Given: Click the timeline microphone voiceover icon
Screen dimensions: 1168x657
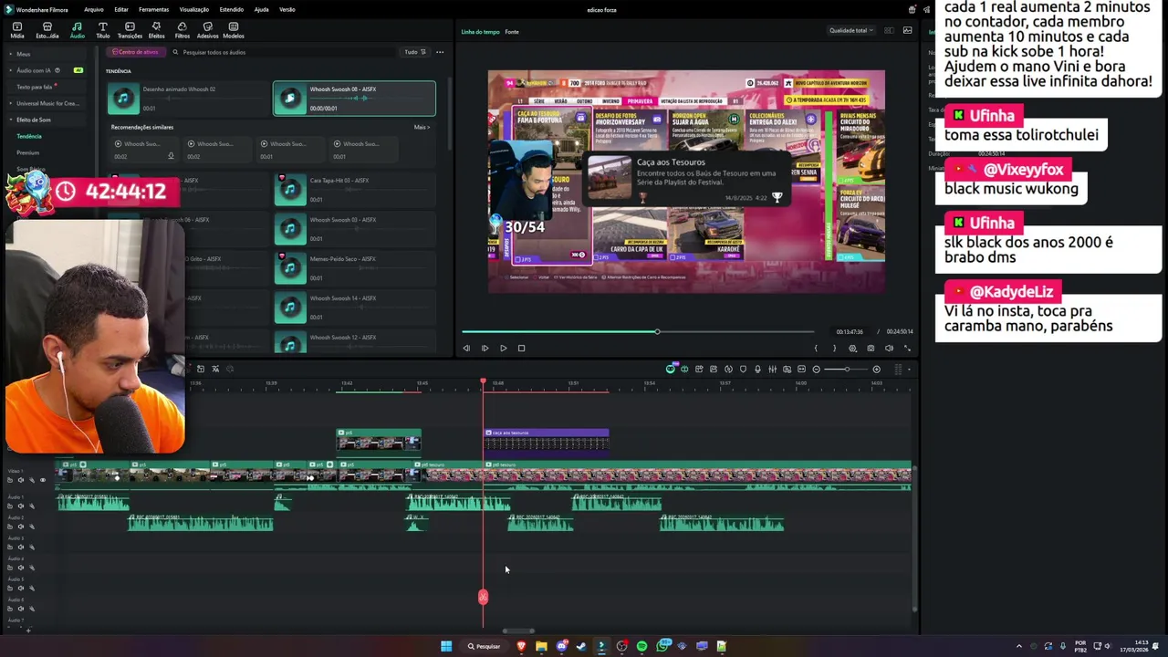Looking at the screenshot, I should (757, 369).
